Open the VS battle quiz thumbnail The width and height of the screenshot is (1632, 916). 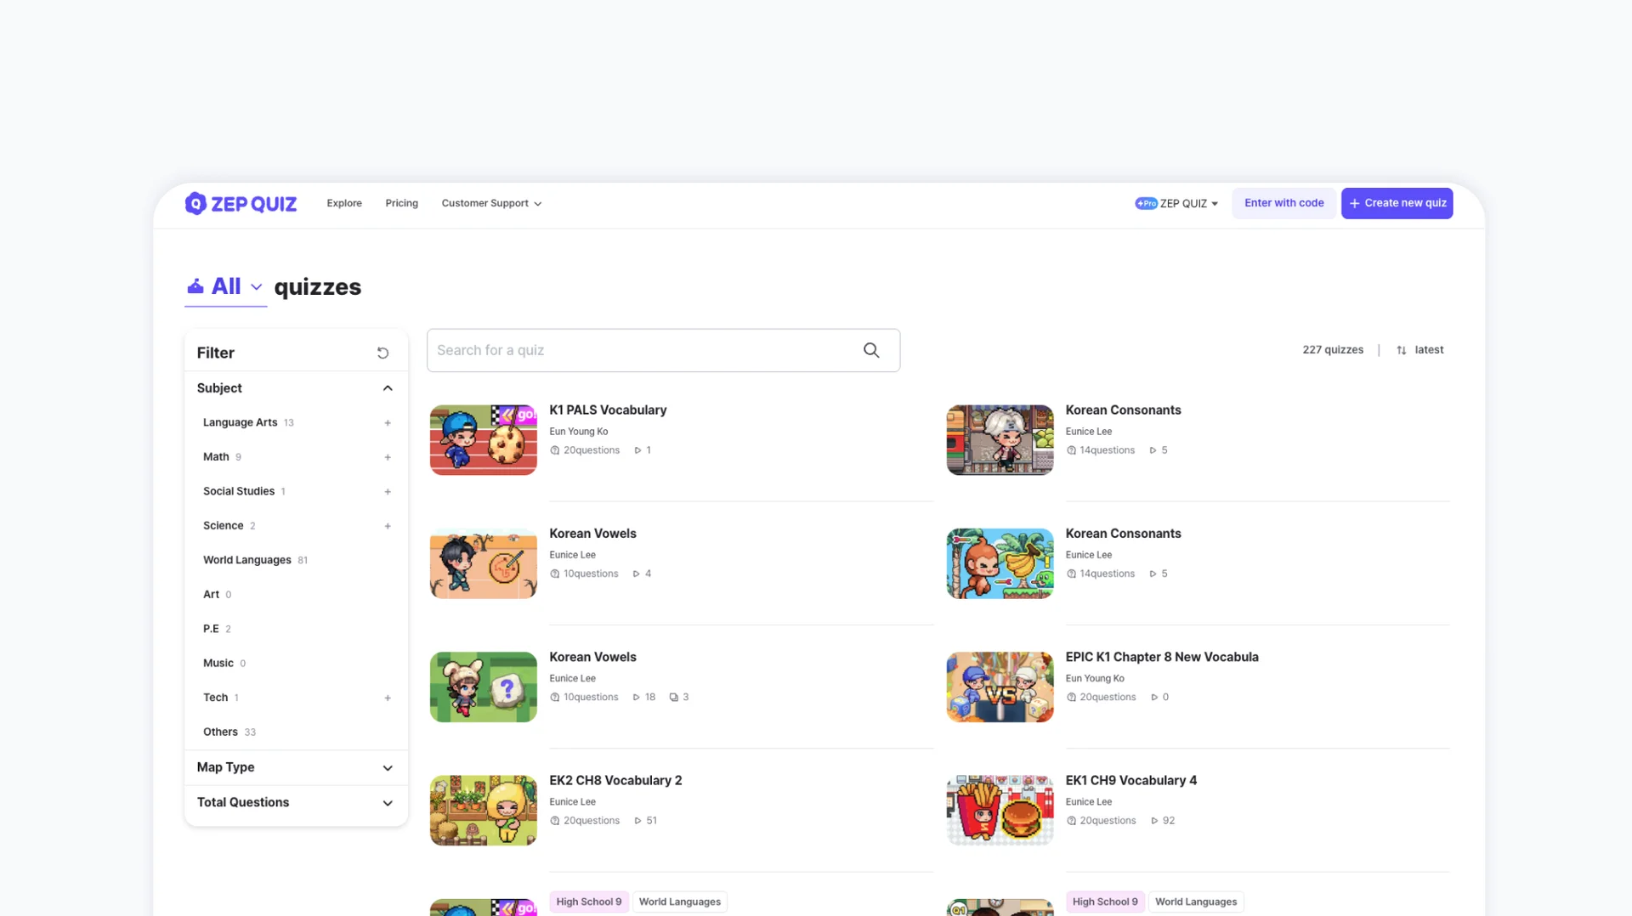coord(1000,687)
